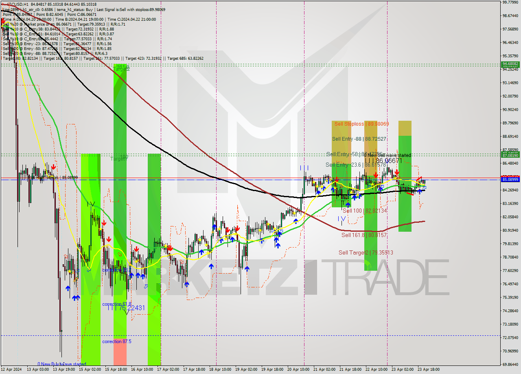Click the 89.79690 price scale value
This screenshot has height=374, width=521.
(x=510, y=123)
